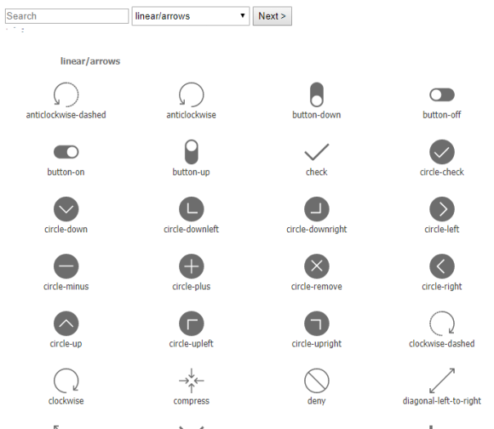Click the circle-down chevron icon
Screen dimensions: 494x429
coord(66,209)
